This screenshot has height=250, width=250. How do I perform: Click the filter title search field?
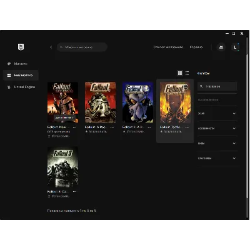[x=217, y=86]
